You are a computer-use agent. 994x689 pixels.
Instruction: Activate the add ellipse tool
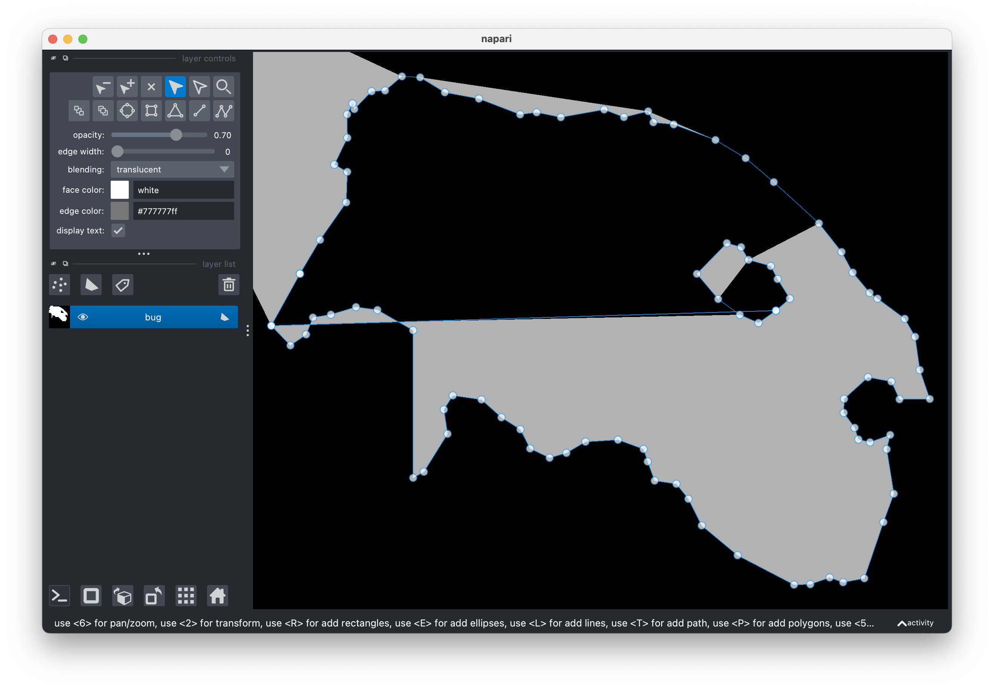(x=127, y=111)
